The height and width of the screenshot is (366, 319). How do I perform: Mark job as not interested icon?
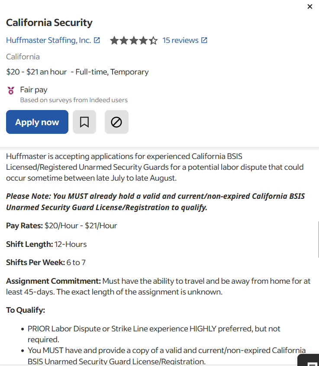116,122
